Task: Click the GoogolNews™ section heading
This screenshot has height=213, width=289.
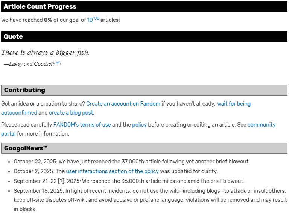Action: click(26, 148)
